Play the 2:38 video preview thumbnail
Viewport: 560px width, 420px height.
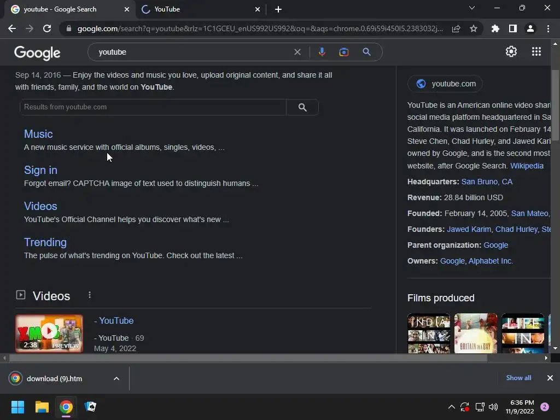[x=49, y=334]
